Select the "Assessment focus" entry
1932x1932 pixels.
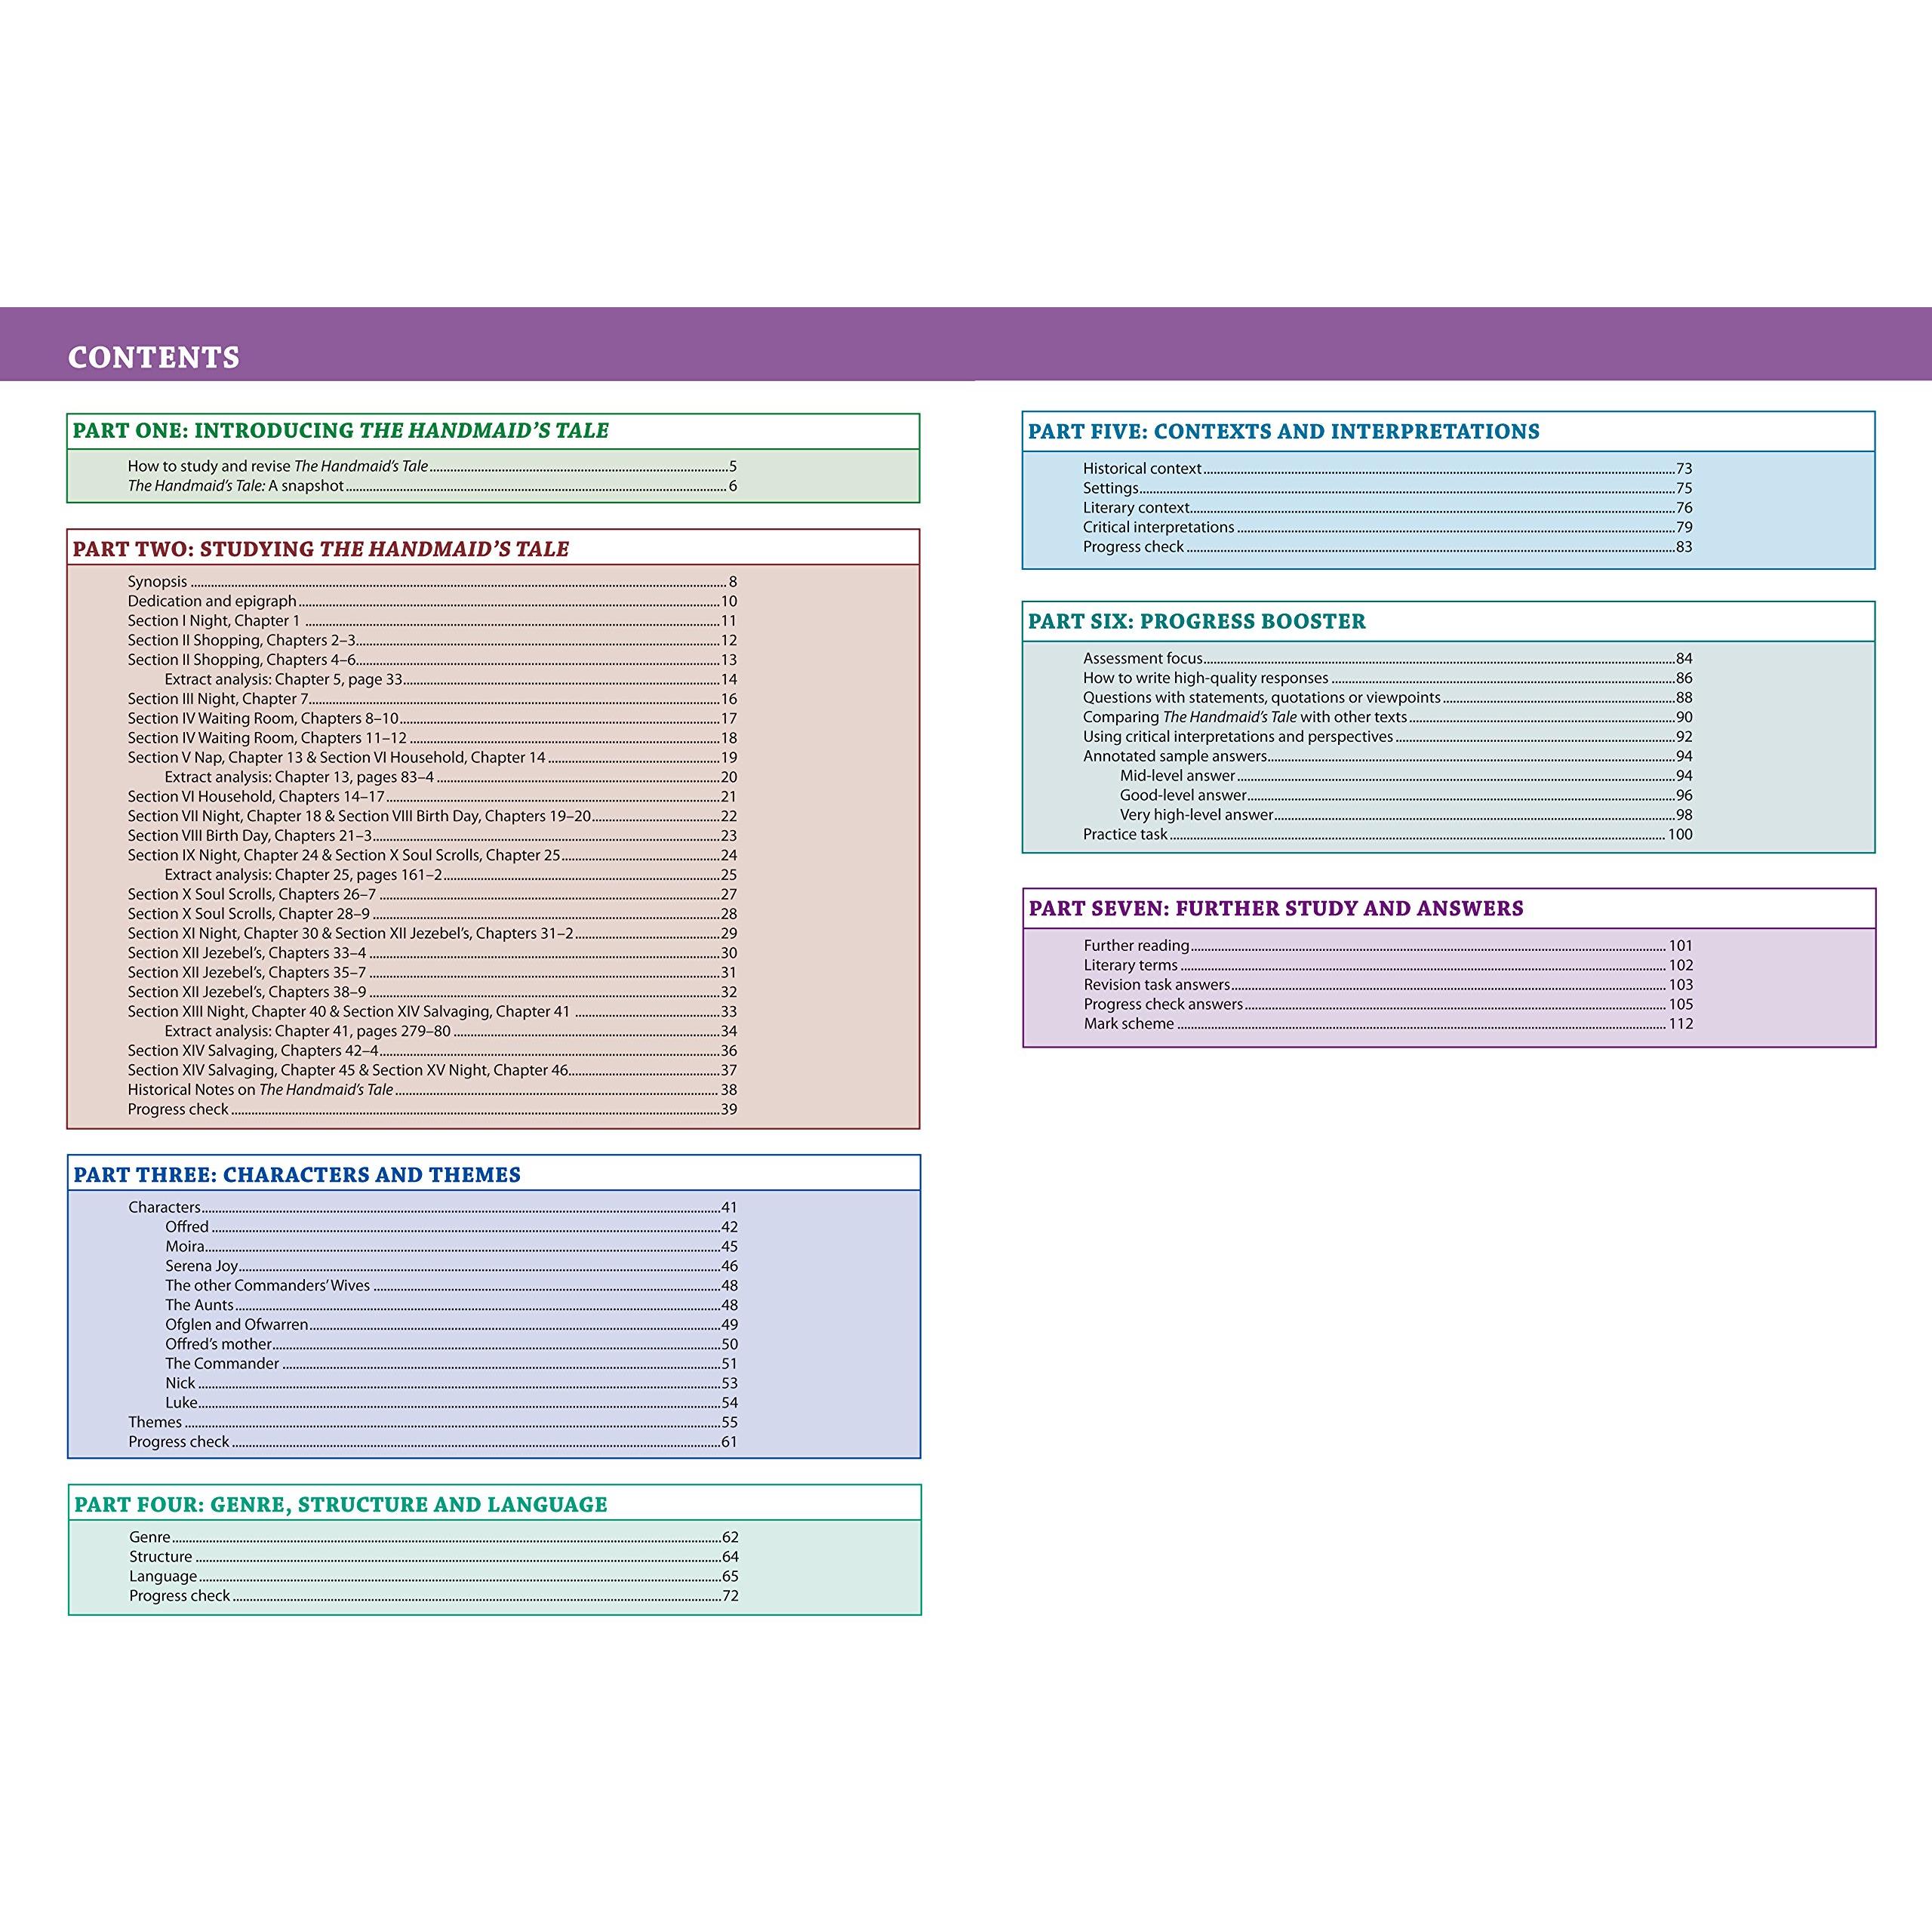point(1388,658)
